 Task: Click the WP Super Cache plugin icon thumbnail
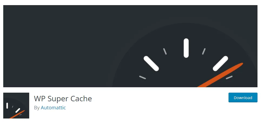tap(16, 106)
